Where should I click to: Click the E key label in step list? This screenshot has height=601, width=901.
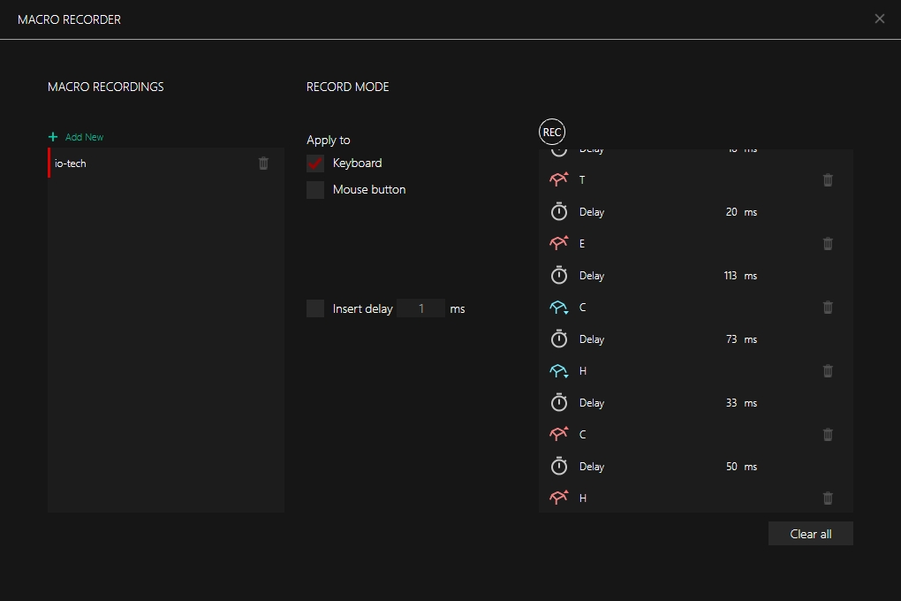582,244
